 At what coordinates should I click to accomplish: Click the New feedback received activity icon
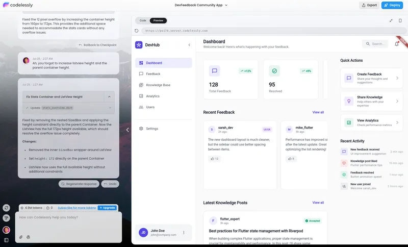tap(344, 152)
